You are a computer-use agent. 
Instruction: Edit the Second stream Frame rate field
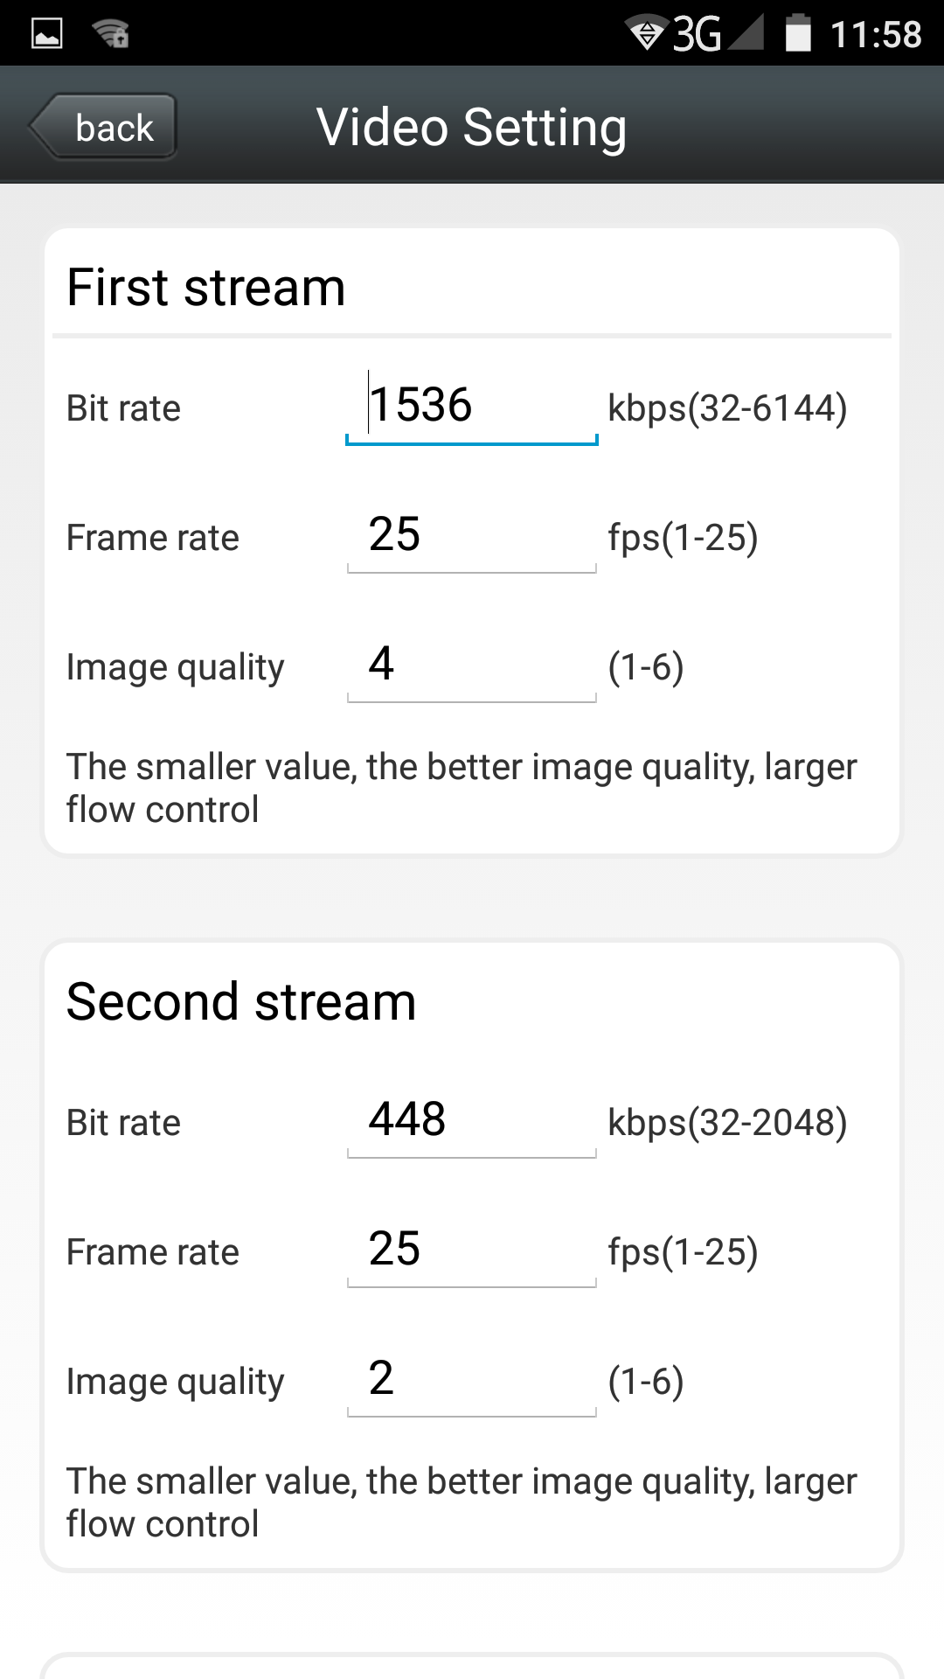472,1250
